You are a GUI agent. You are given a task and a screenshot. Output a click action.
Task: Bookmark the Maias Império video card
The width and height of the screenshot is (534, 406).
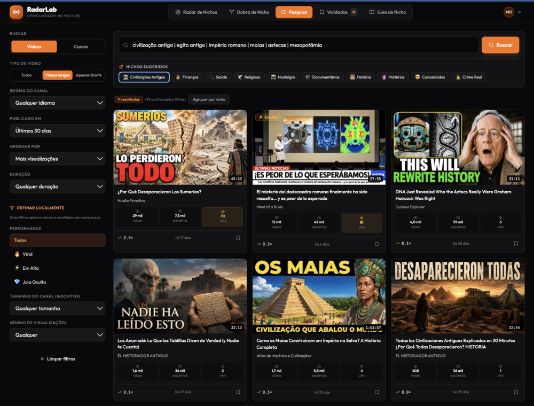pos(376,392)
